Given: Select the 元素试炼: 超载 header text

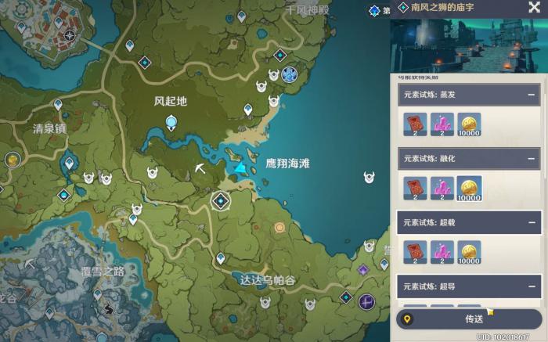Looking at the screenshot, I should pos(430,222).
